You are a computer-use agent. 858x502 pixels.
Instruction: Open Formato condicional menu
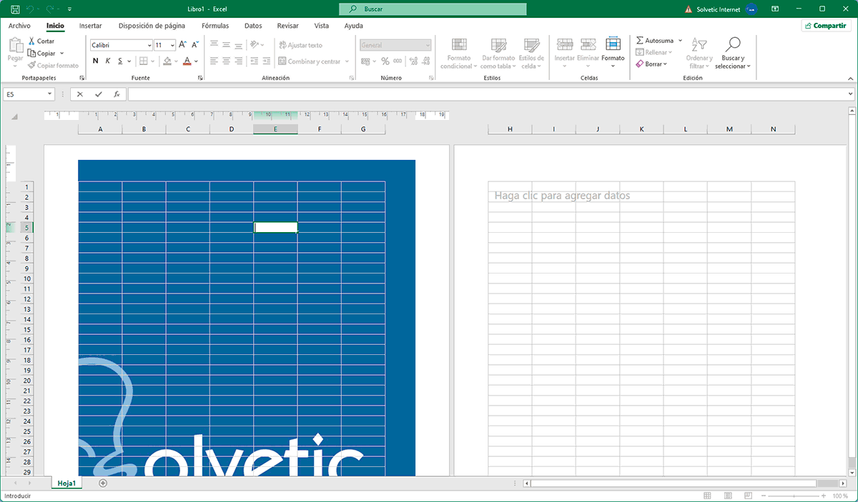click(458, 54)
